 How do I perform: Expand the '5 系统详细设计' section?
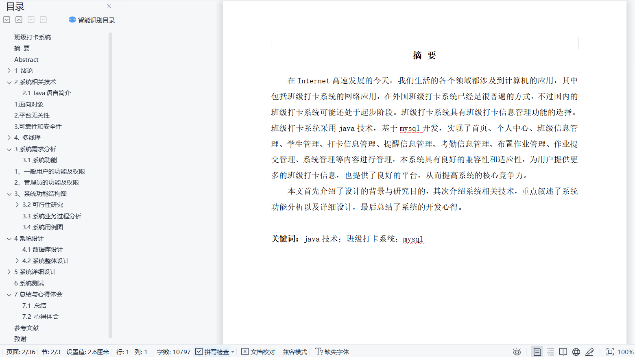[x=9, y=272]
